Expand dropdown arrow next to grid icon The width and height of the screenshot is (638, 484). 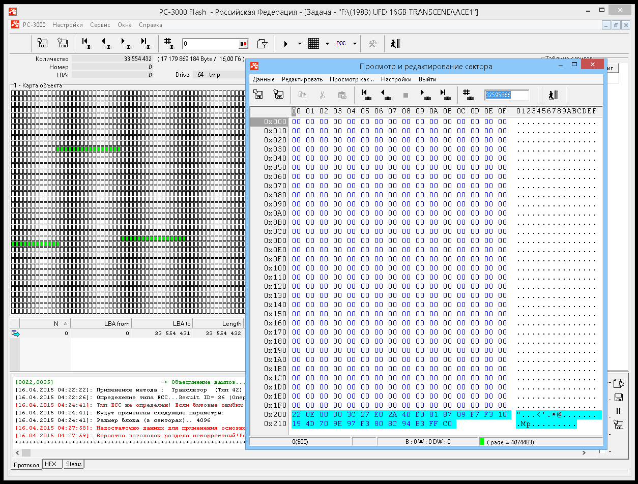[x=327, y=44]
